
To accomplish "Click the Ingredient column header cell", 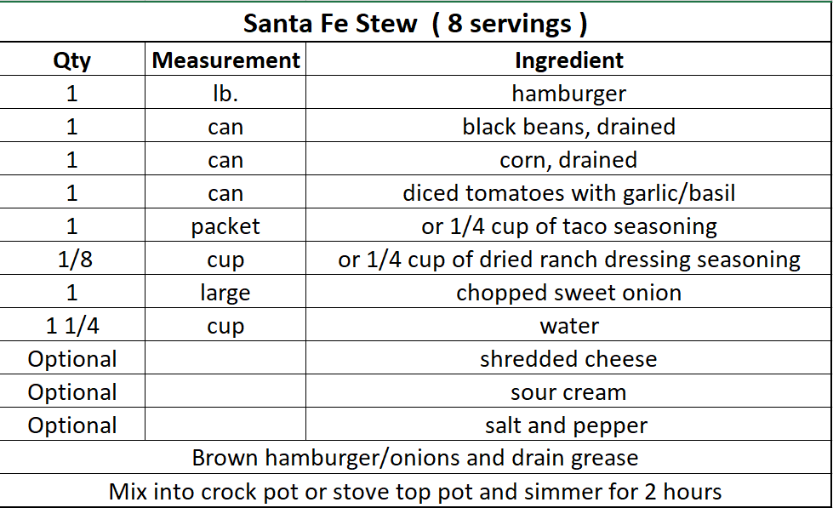I will coord(568,60).
